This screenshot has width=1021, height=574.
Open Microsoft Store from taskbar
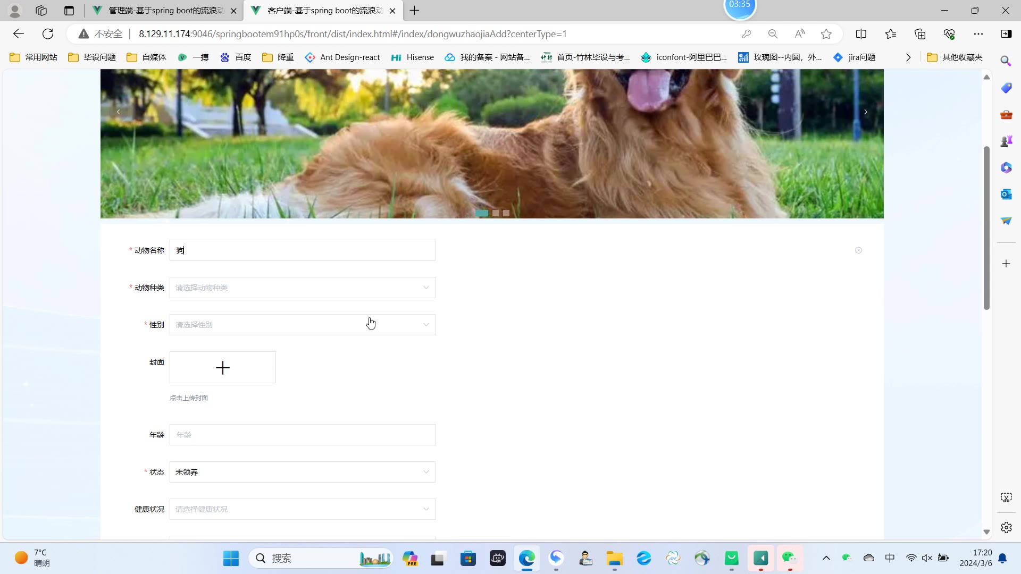[x=468, y=558]
